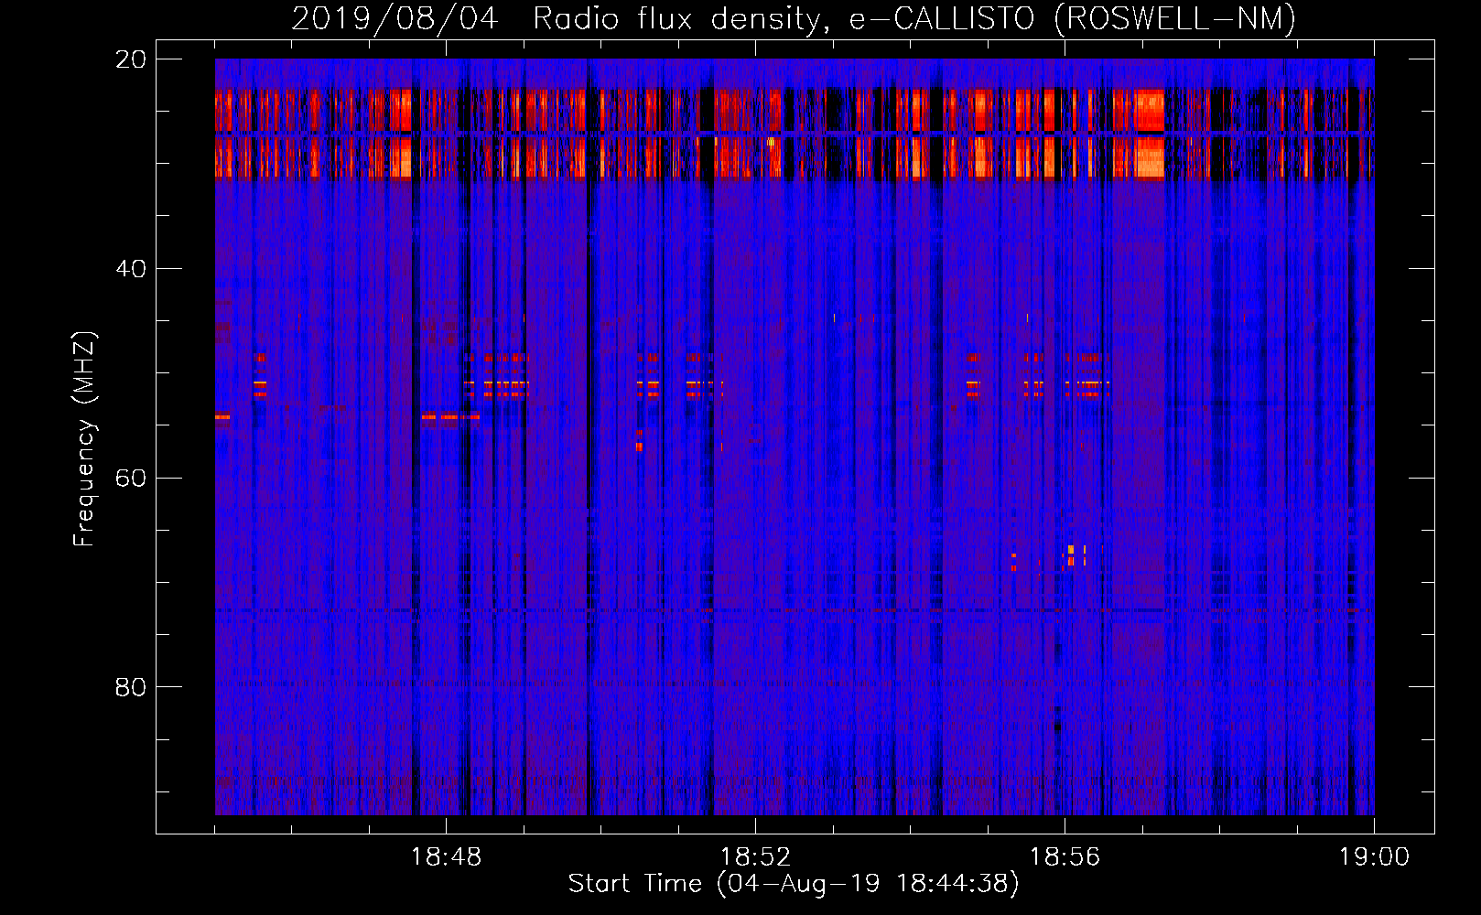1481x915 pixels.
Task: Click the frequency tick label '80'
Action: click(x=131, y=687)
